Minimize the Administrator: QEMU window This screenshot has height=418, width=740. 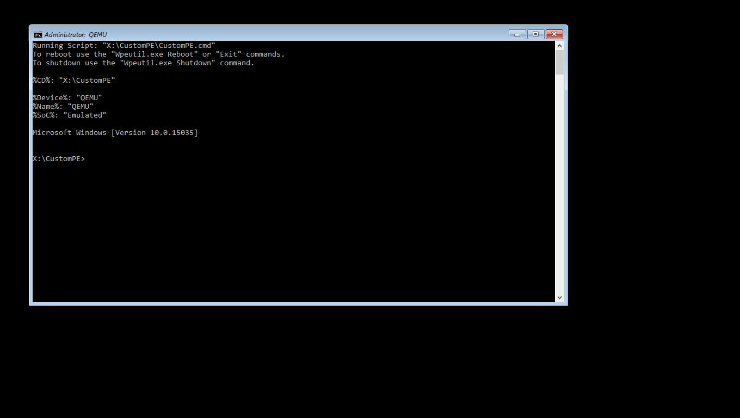(x=517, y=34)
